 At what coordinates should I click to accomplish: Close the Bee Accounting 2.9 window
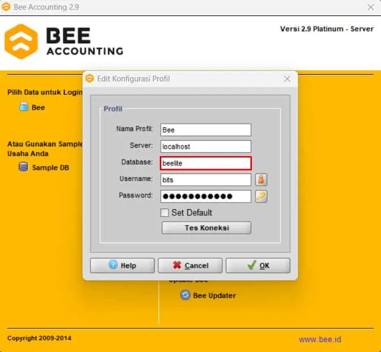(x=371, y=7)
